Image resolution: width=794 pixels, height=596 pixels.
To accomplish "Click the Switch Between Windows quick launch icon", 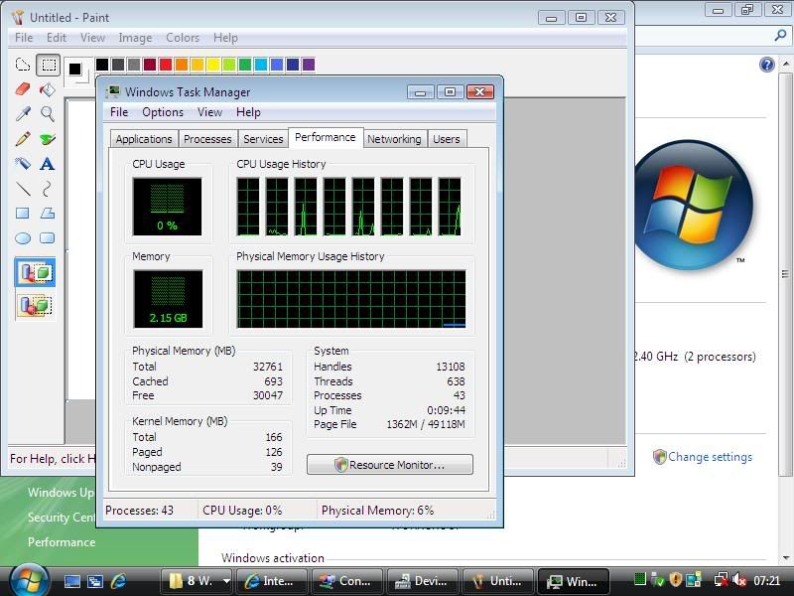I will [x=95, y=582].
